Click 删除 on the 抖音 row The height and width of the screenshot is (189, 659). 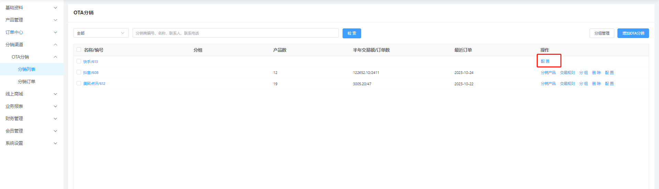pos(596,73)
